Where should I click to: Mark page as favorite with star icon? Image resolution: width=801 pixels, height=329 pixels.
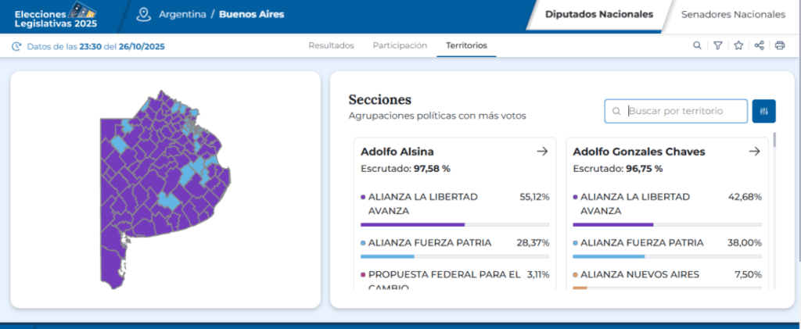[x=738, y=45]
